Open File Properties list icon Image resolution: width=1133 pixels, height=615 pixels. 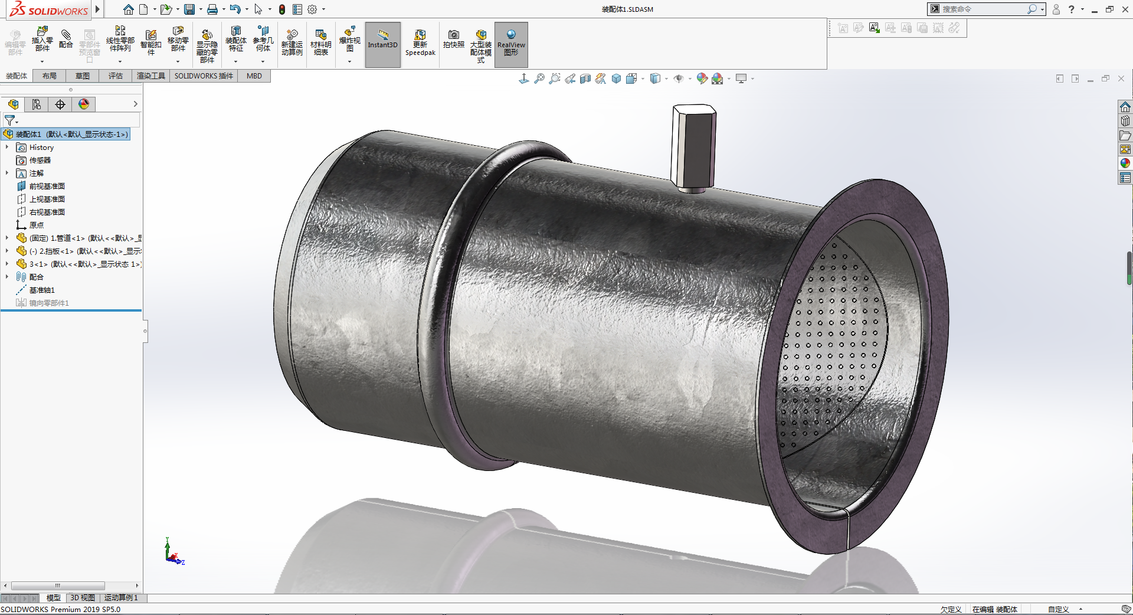297,9
